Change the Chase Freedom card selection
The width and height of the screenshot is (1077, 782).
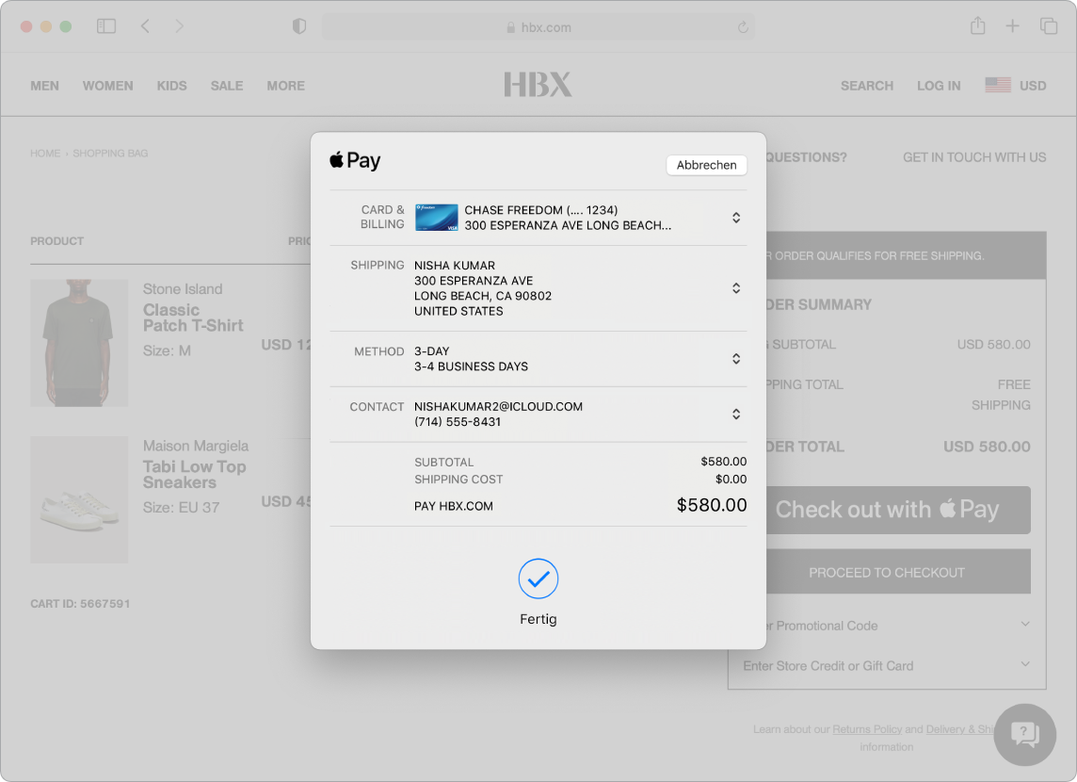735,217
